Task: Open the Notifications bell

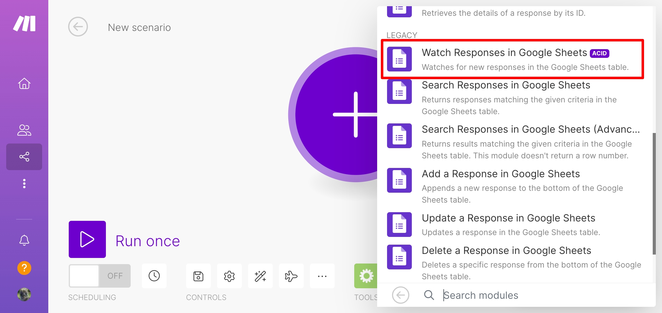Action: click(24, 240)
